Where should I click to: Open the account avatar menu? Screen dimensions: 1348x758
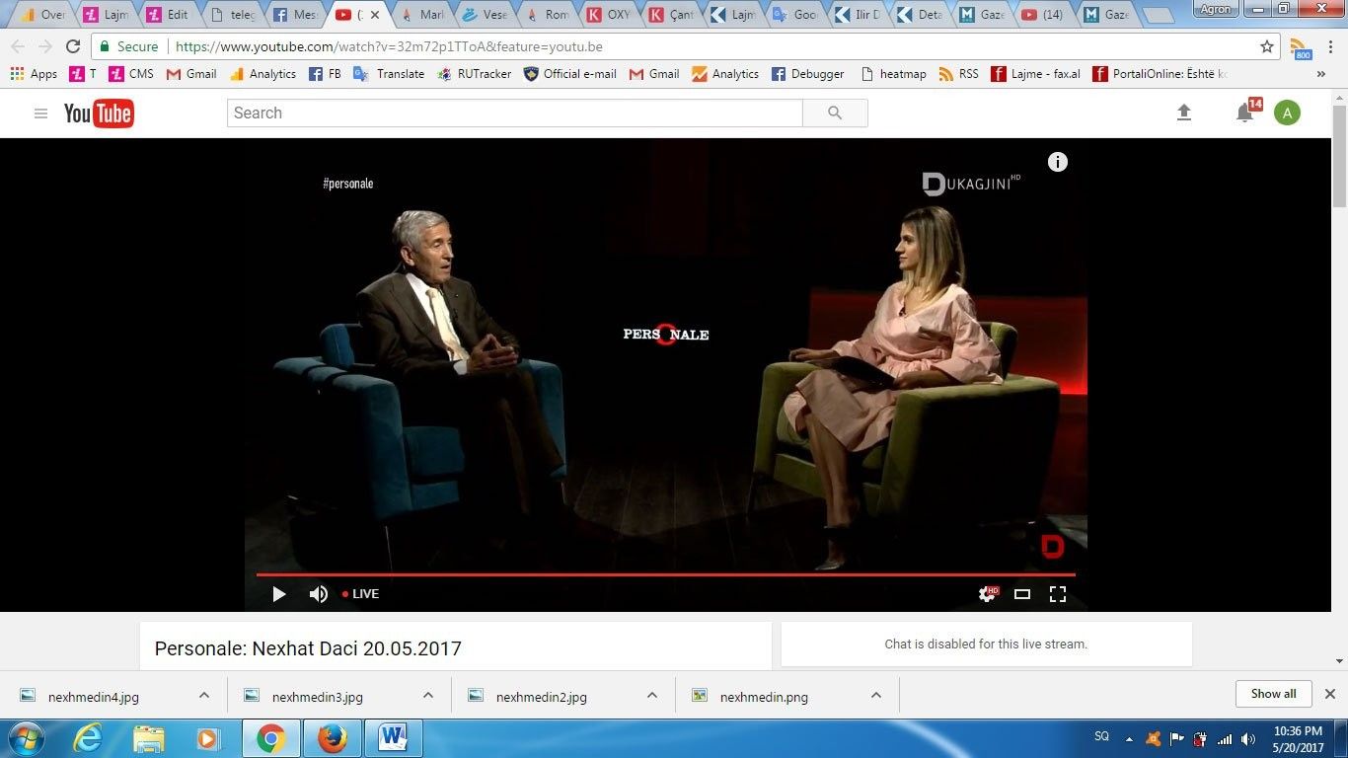point(1287,114)
